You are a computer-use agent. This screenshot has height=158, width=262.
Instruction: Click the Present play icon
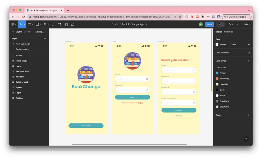click(230, 24)
